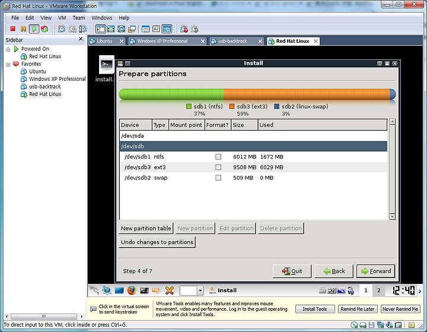
Task: Click the Full Screen toolbar icon
Action: pos(121,29)
